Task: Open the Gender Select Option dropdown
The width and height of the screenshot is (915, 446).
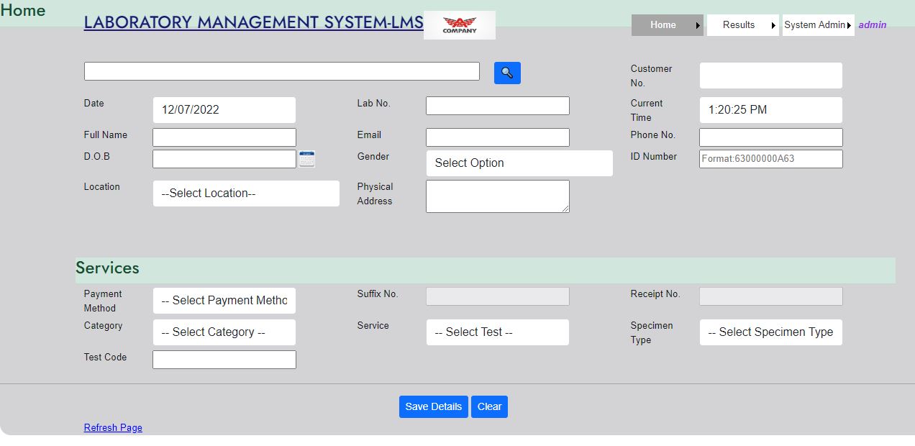Action: click(x=519, y=163)
